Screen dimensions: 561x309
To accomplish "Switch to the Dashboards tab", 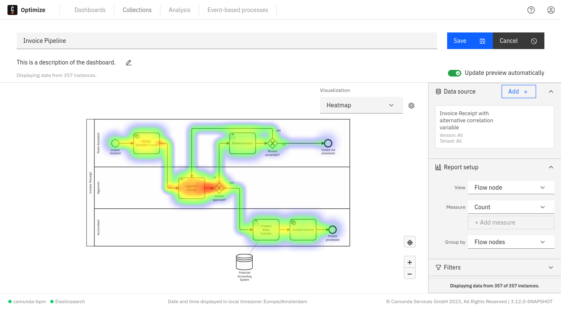I will point(90,10).
